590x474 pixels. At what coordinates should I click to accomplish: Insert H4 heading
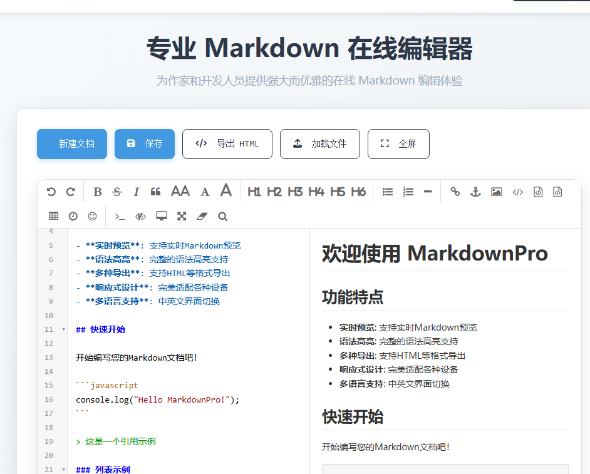[316, 192]
